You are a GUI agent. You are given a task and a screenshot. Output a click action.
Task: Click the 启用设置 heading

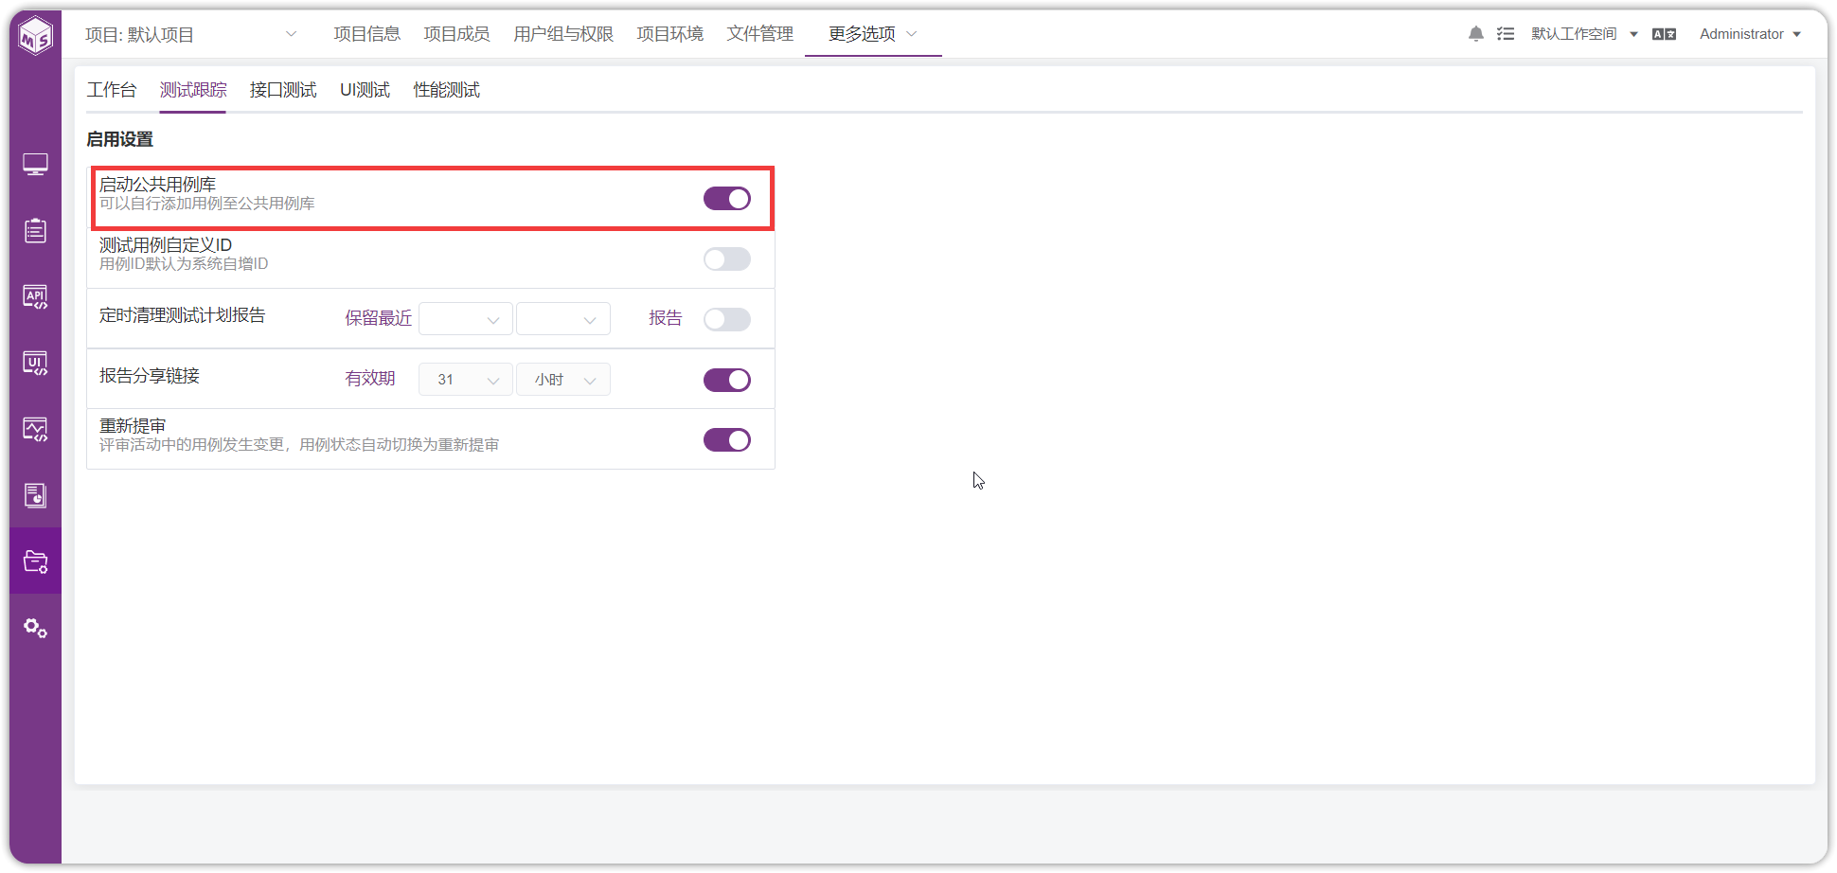(120, 139)
